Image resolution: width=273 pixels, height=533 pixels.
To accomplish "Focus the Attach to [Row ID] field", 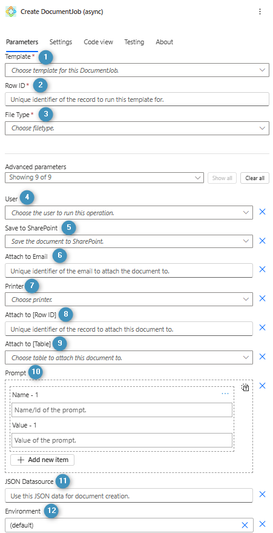I will pyautogui.click(x=129, y=329).
